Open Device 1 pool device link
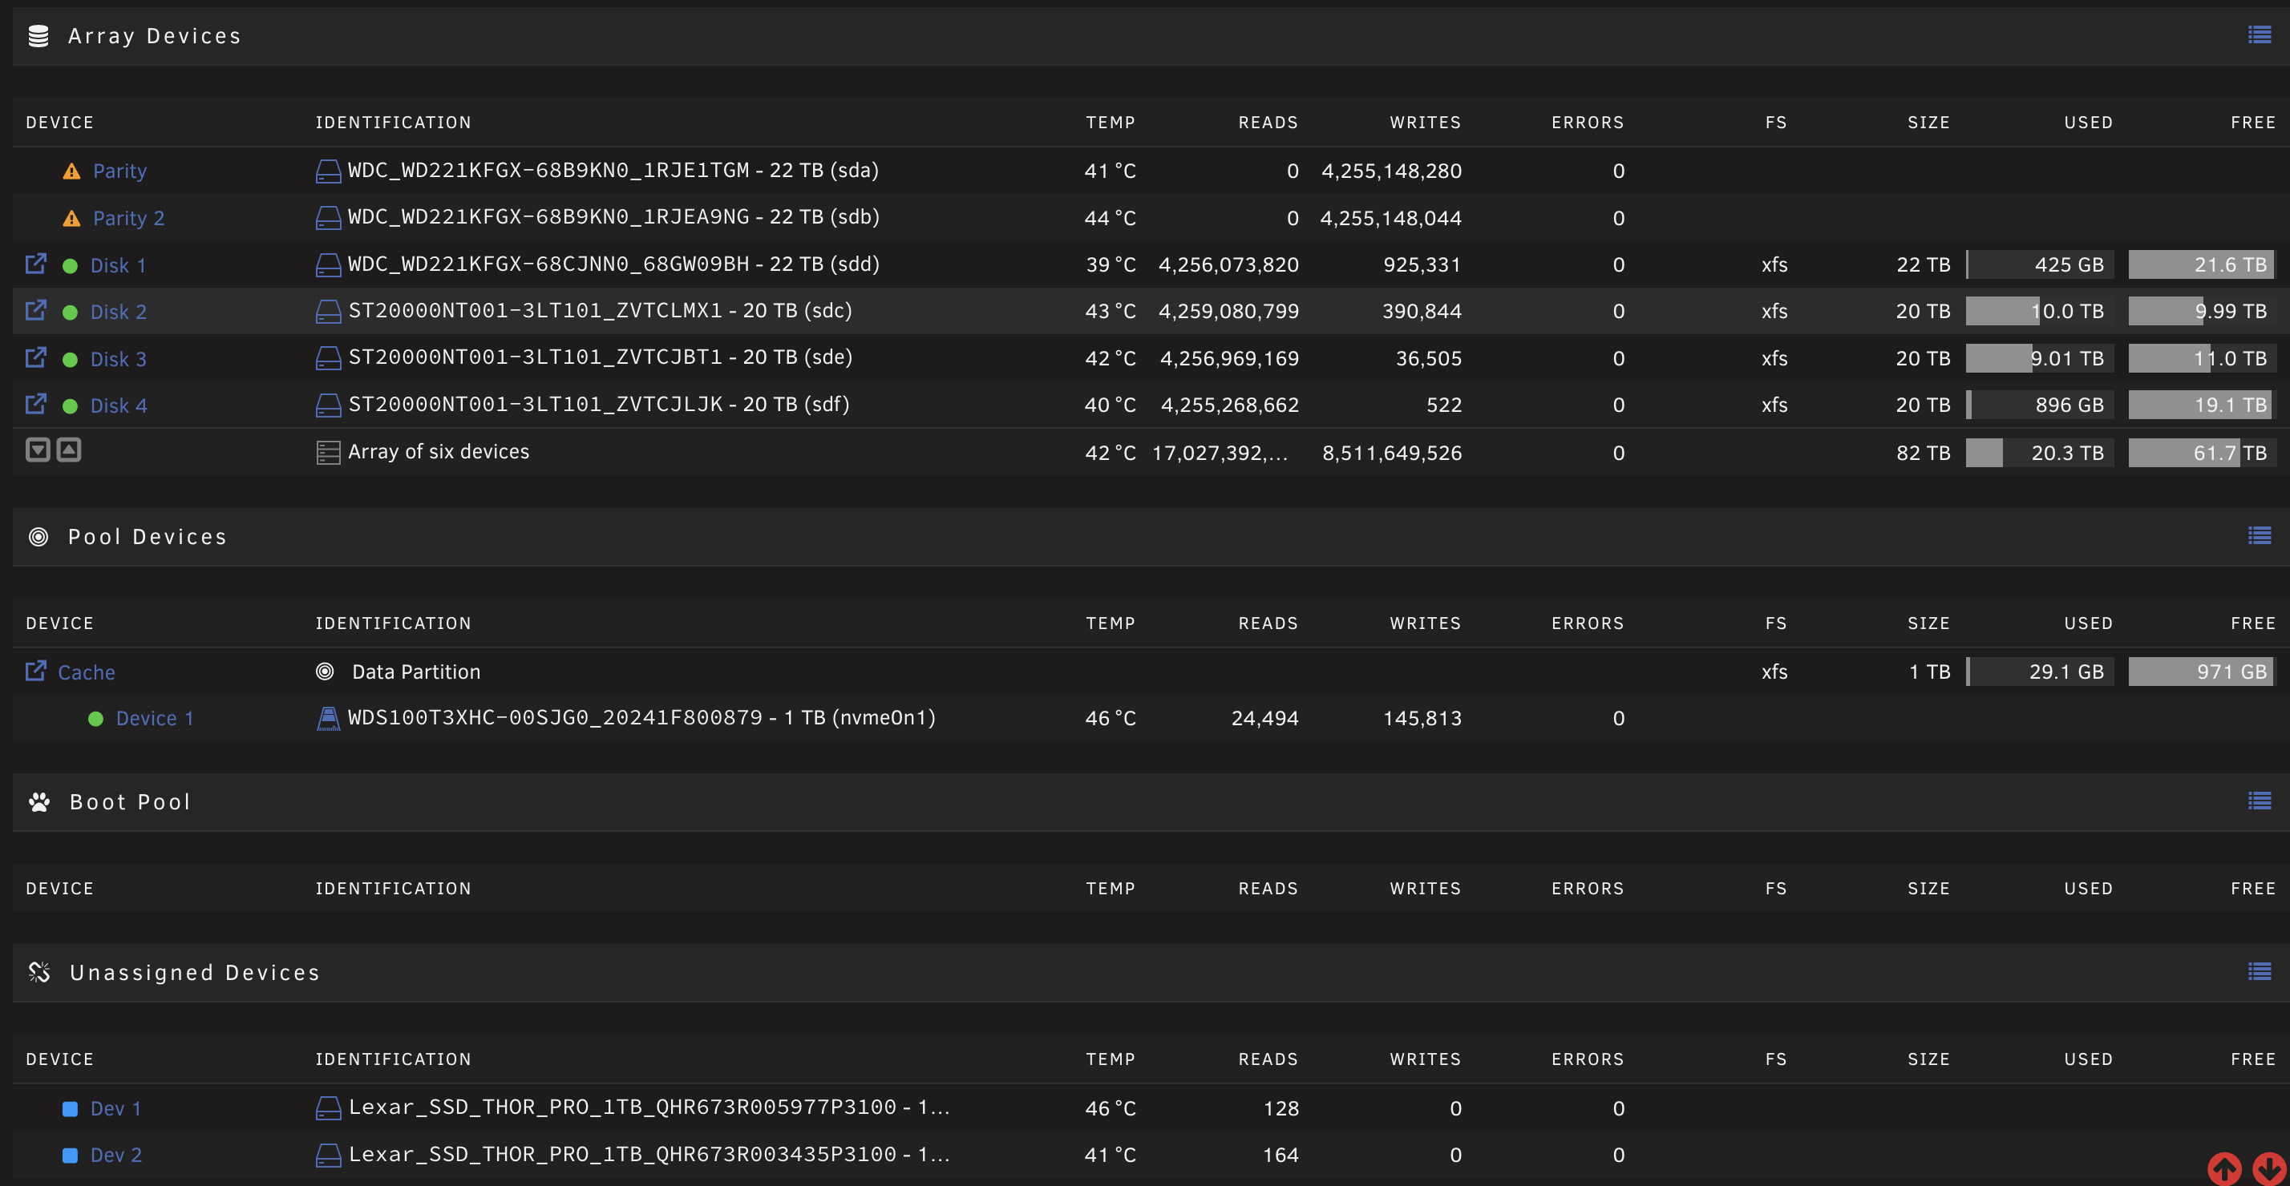 (x=155, y=719)
